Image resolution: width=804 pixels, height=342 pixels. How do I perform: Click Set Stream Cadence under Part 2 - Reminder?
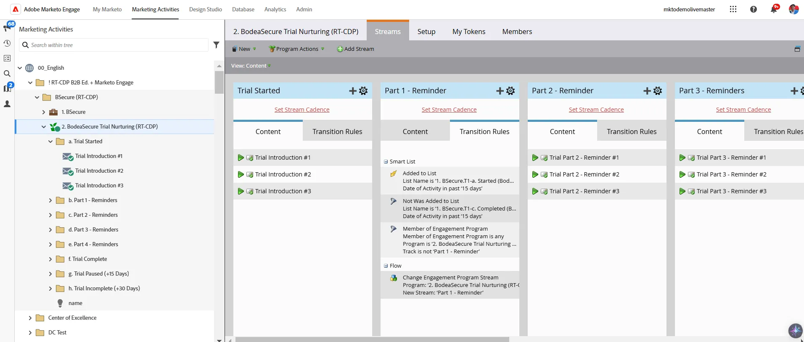[x=596, y=110]
